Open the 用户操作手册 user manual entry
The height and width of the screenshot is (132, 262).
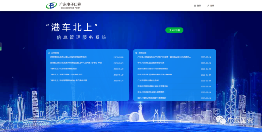pyautogui.click(x=68, y=80)
